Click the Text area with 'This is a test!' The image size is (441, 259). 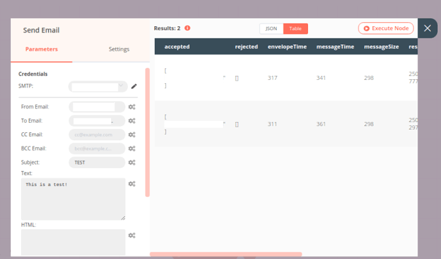click(x=73, y=199)
